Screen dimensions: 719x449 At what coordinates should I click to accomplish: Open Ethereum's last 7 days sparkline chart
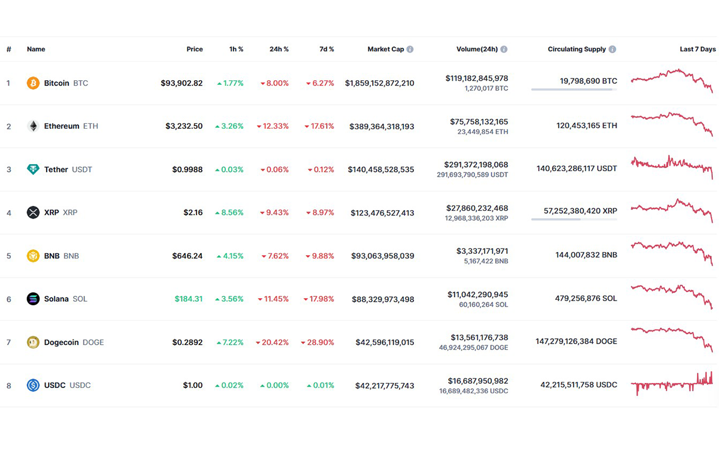point(672,124)
